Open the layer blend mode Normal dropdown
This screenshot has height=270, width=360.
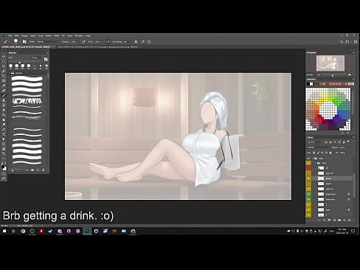pyautogui.click(x=319, y=148)
